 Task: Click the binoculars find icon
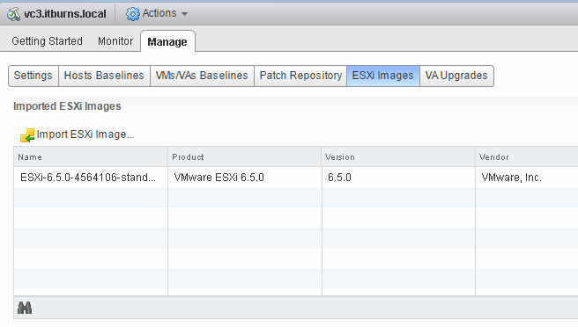click(25, 308)
